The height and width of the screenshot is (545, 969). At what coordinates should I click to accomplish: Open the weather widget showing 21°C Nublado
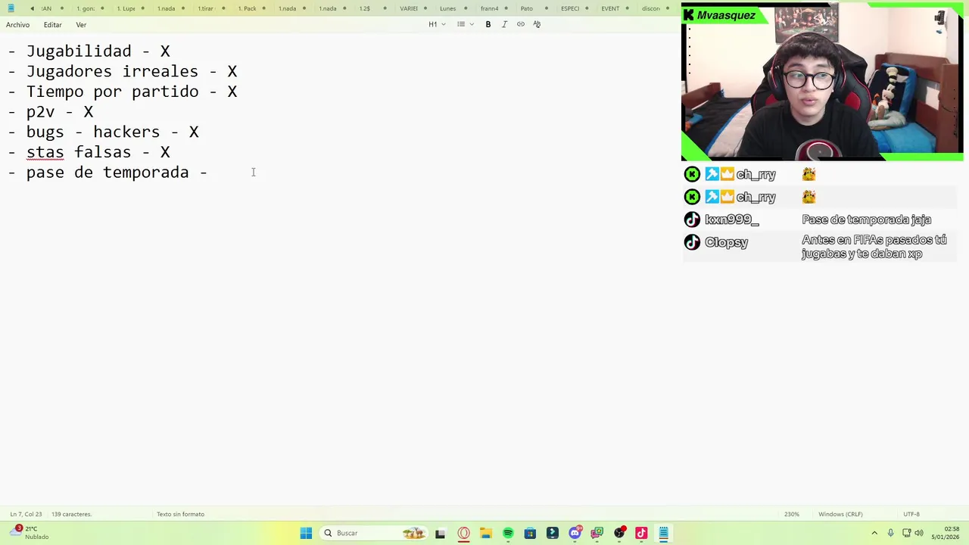(30, 533)
